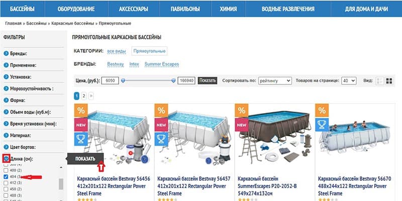
Task: Open the sort by рейтингу dropdown
Action: pyautogui.click(x=275, y=81)
